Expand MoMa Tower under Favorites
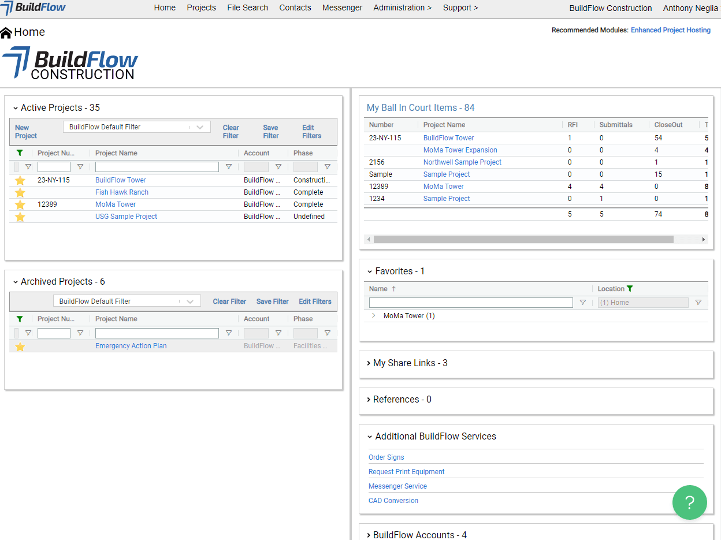The height and width of the screenshot is (540, 721). (x=375, y=315)
